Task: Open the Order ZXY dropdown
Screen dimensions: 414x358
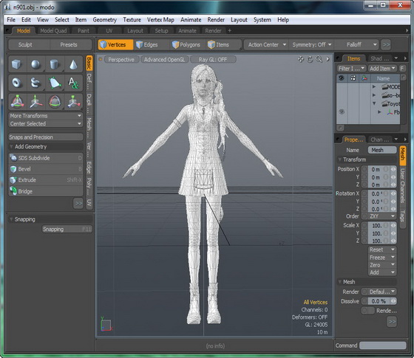Action: tap(381, 216)
